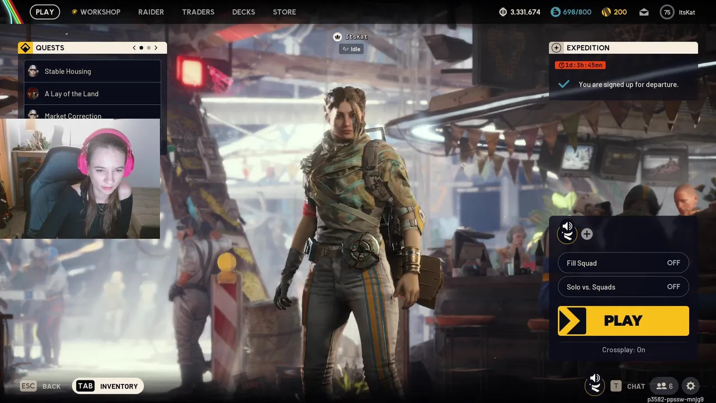Click the squad member voice avatar icon
Image resolution: width=716 pixels, height=403 pixels.
pyautogui.click(x=567, y=232)
